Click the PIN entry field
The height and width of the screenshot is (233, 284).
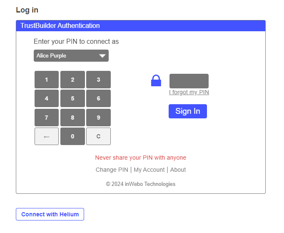click(x=189, y=81)
